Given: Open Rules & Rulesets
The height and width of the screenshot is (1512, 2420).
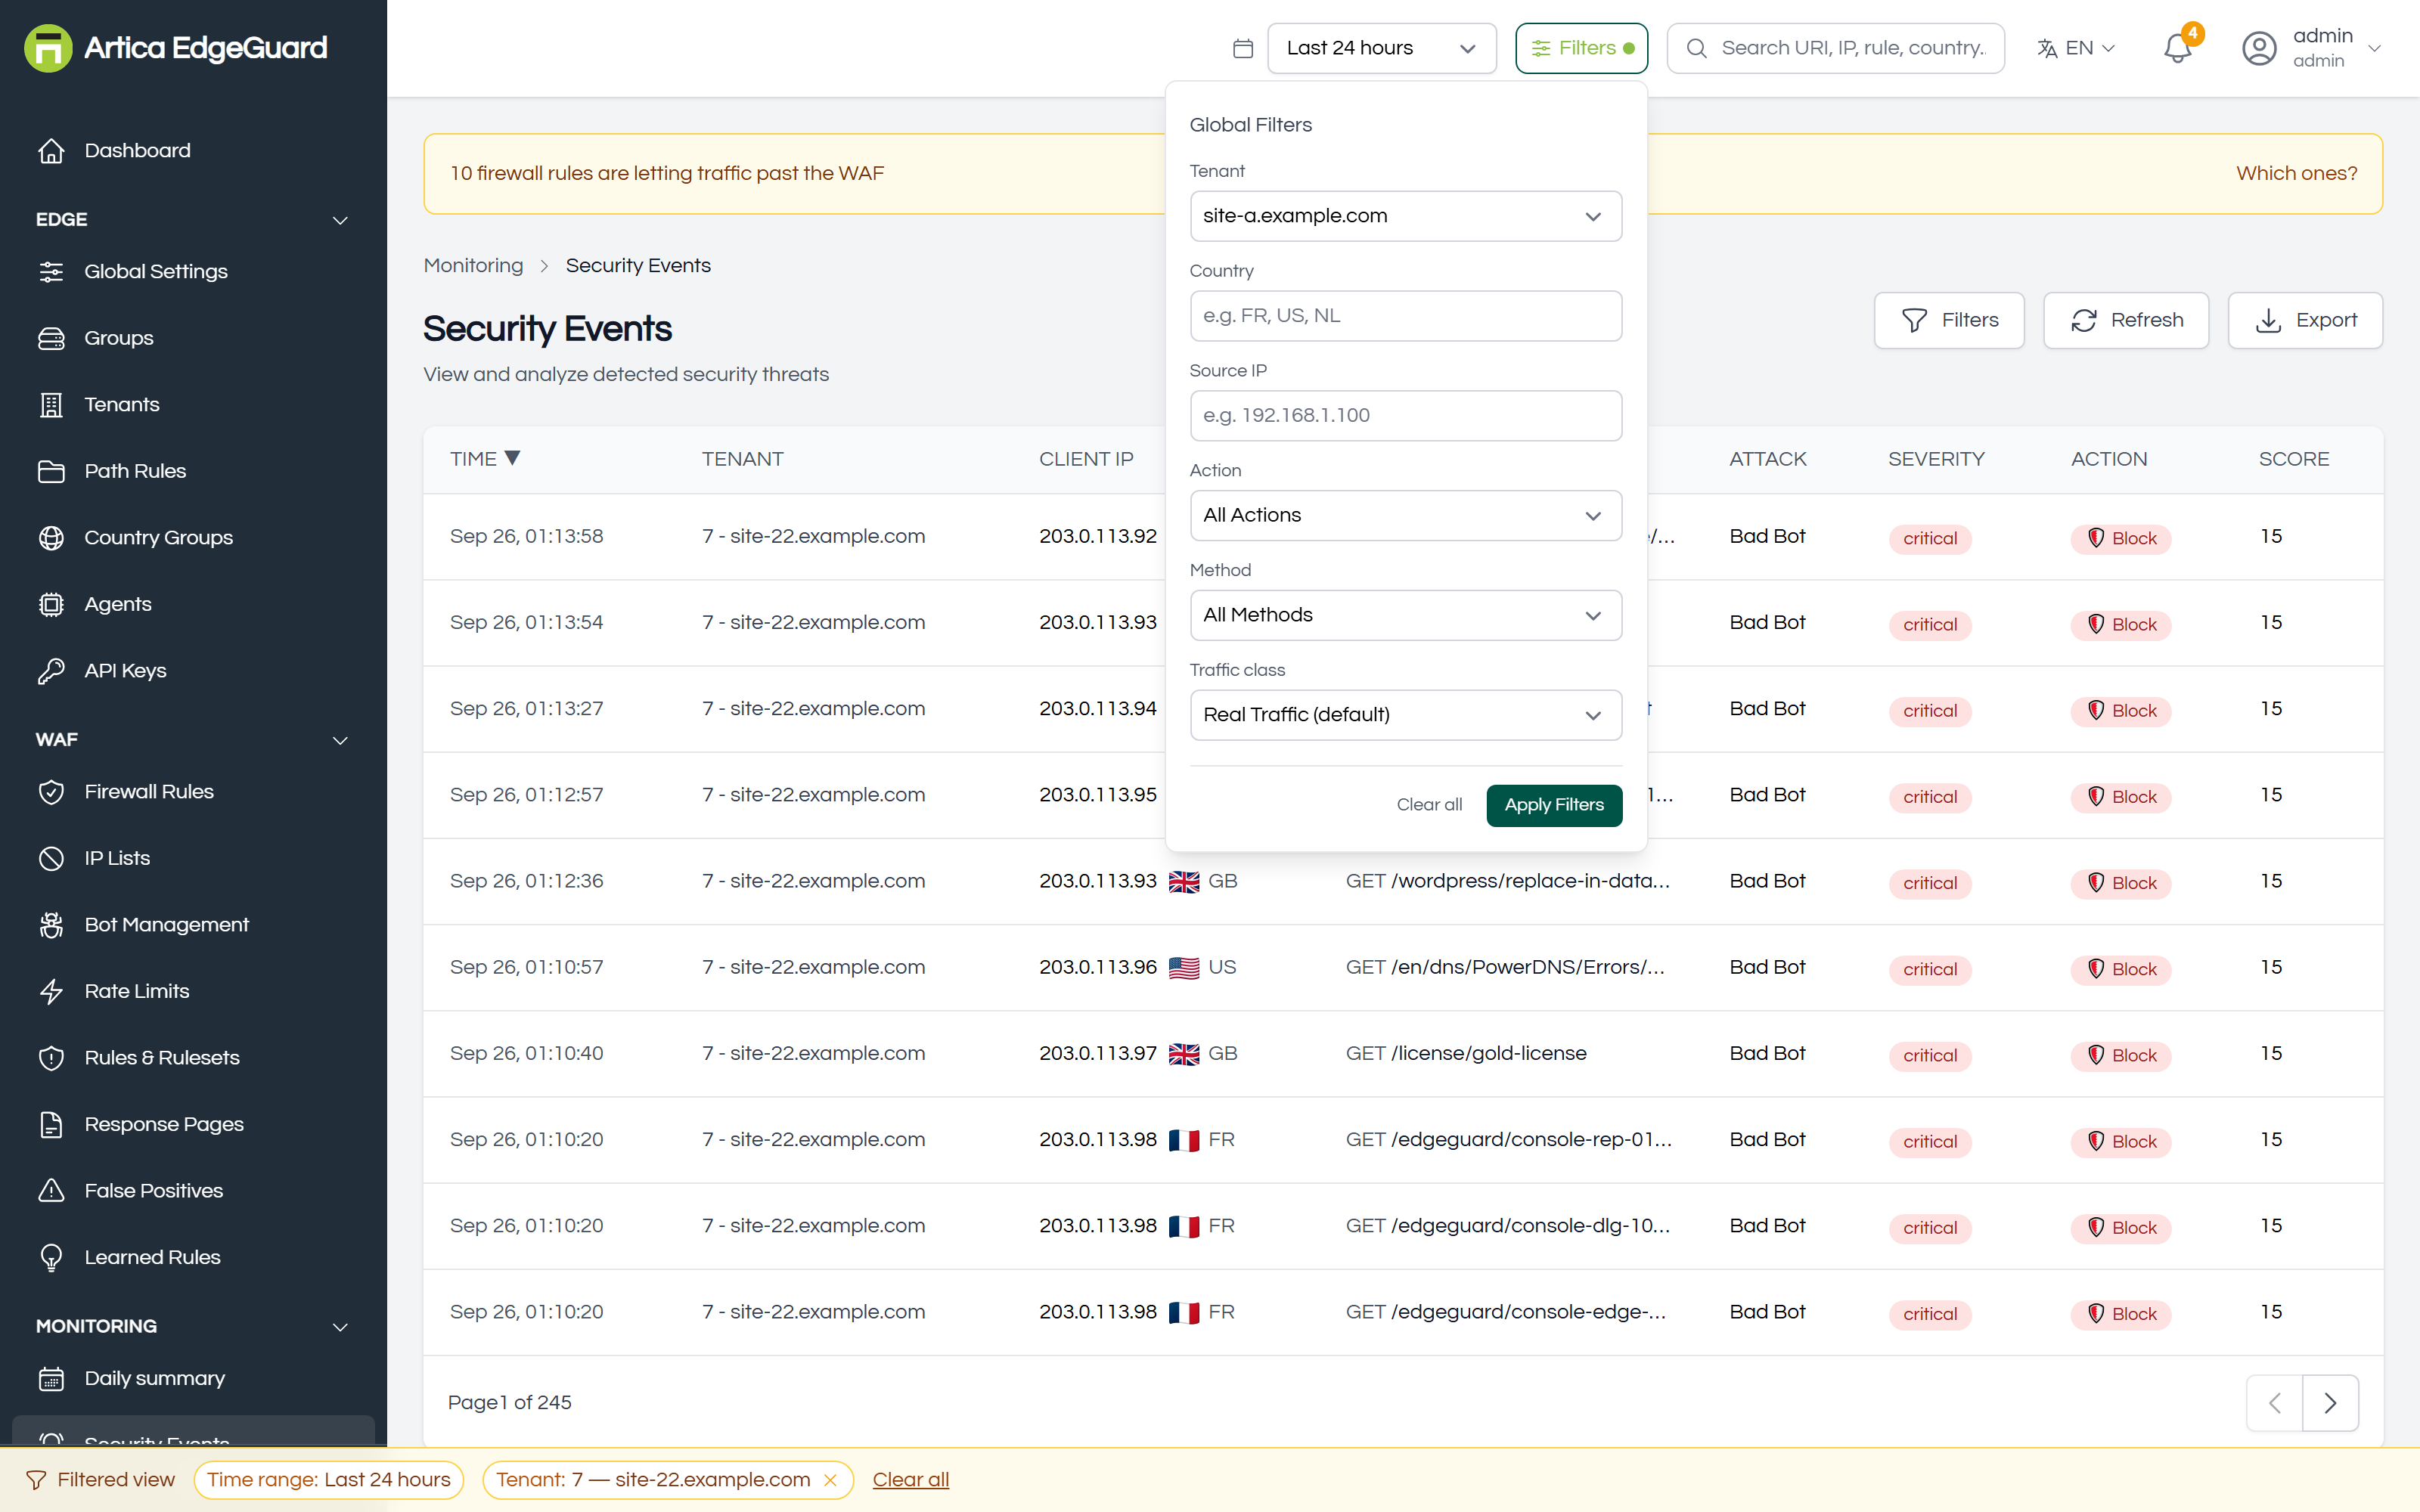Looking at the screenshot, I should 193,1057.
